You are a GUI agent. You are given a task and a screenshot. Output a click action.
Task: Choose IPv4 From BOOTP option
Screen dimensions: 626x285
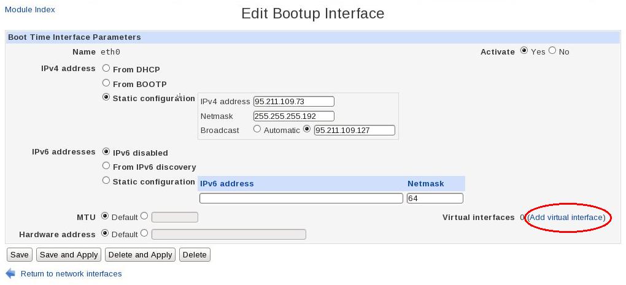click(x=106, y=83)
